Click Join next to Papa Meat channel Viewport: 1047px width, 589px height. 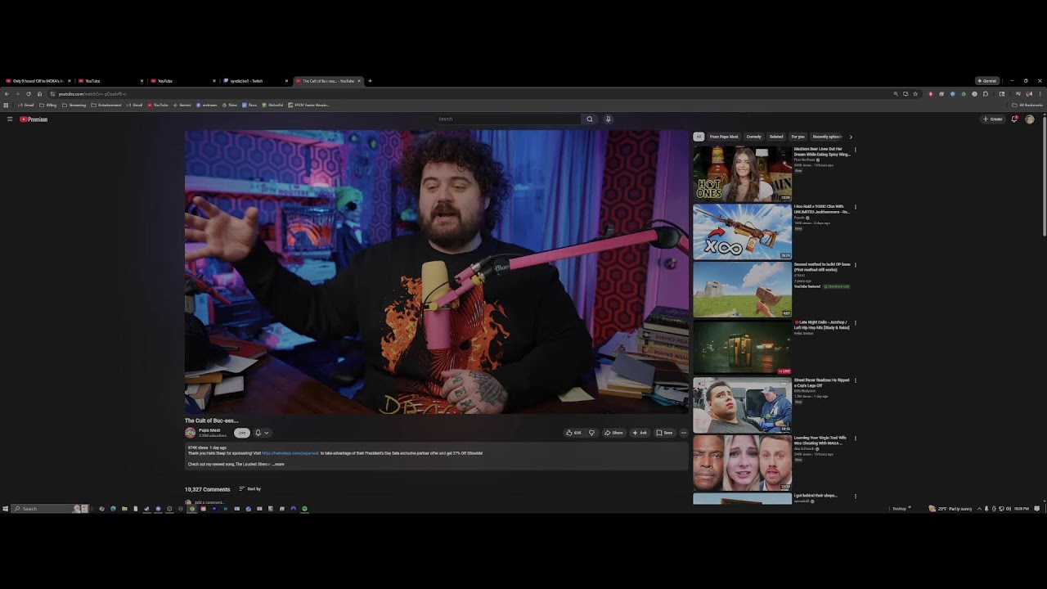(241, 433)
